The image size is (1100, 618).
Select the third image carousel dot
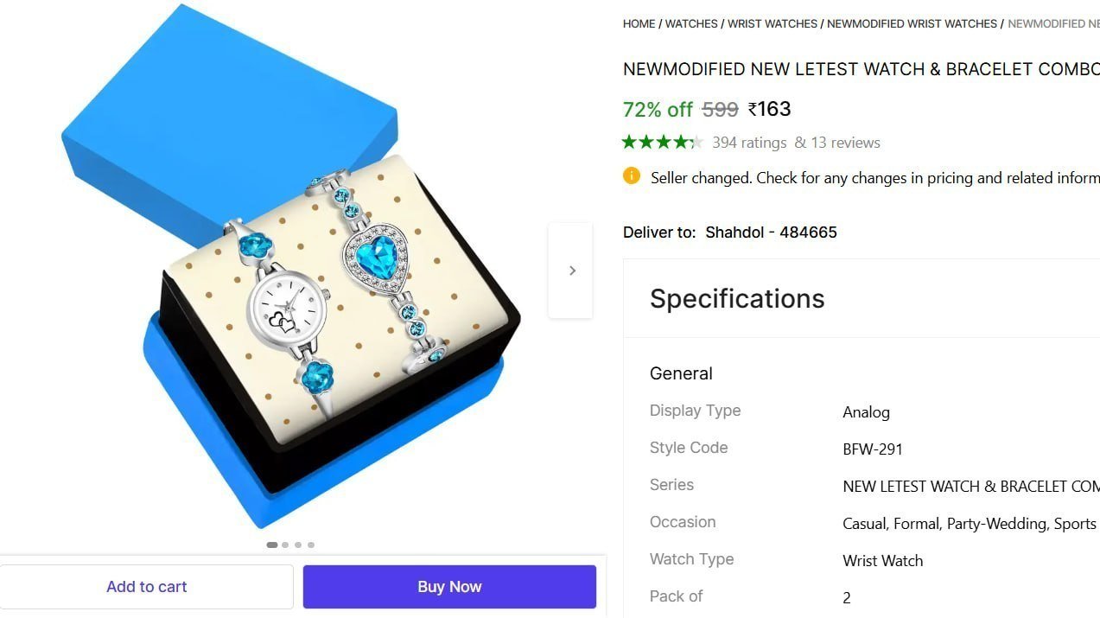pos(298,545)
